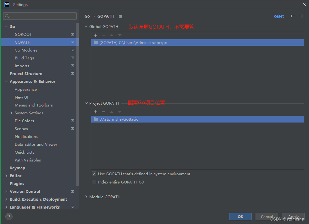Collapse the Go settings group

(x=6, y=26)
